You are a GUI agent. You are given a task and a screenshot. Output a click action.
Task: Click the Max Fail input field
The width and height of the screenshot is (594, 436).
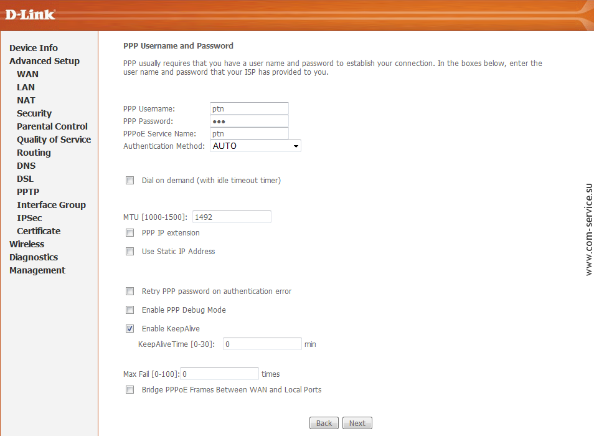(220, 374)
